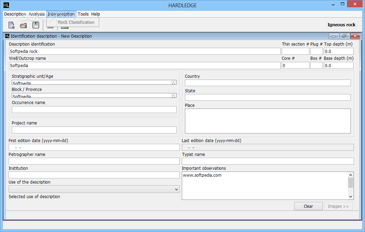Click the Petrographer name field
This screenshot has height=232, width=365.
(x=94, y=161)
